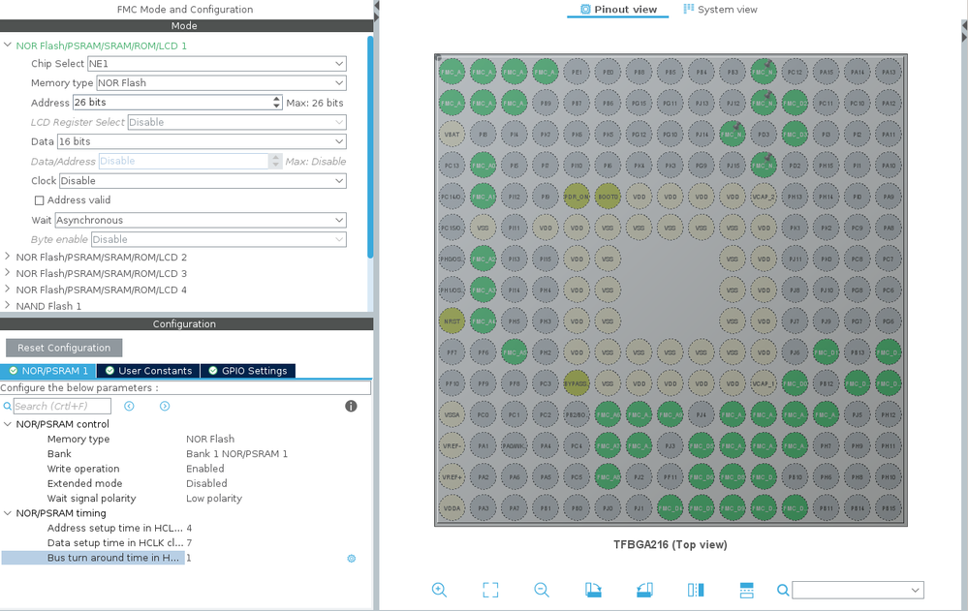Open the User Constants tab
This screenshot has width=968, height=611.
tap(148, 370)
